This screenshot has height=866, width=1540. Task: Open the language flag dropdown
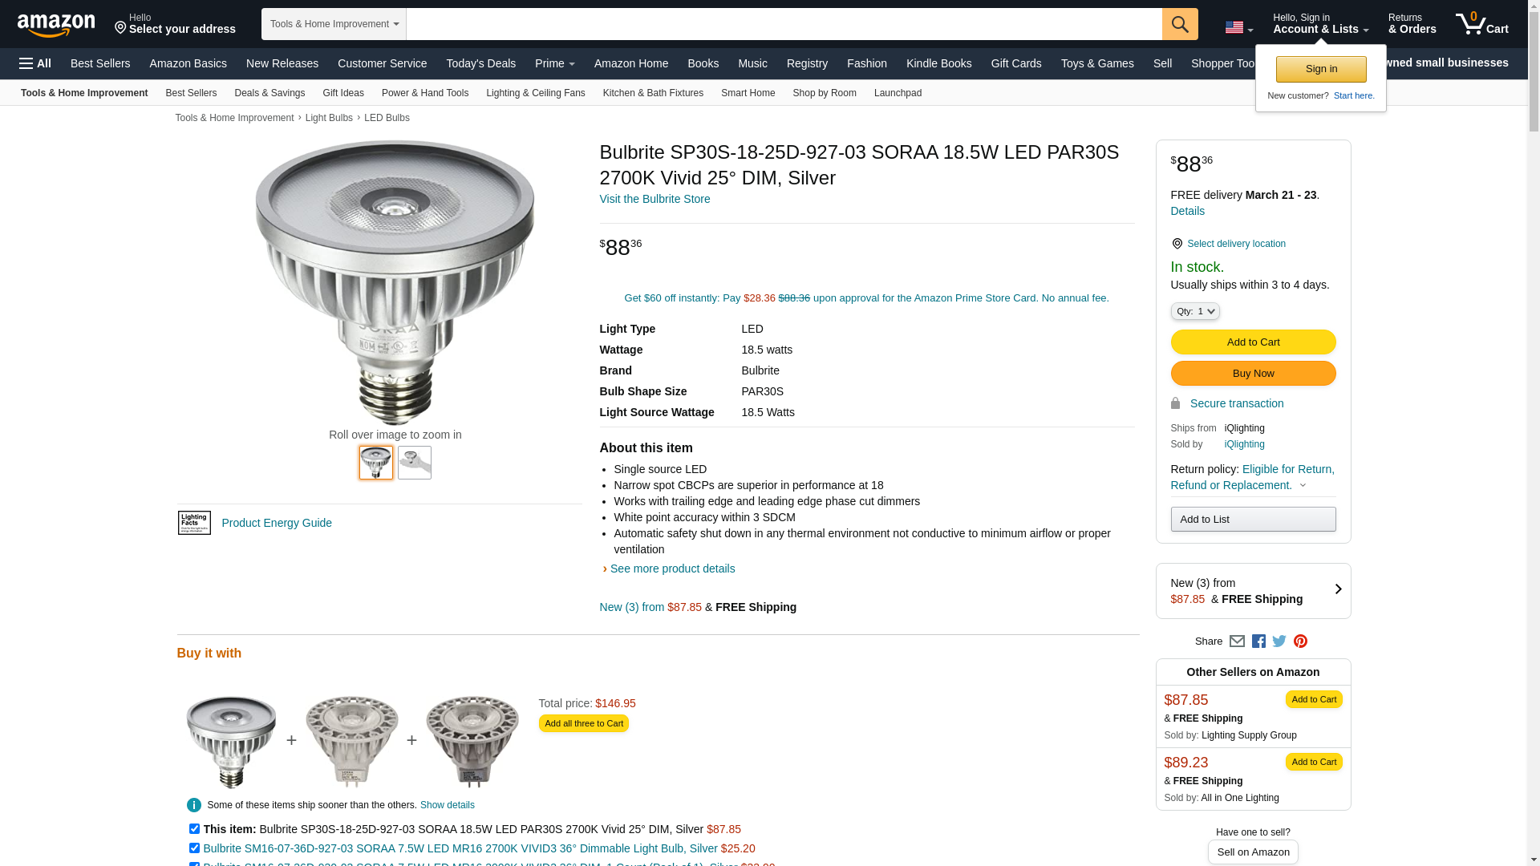click(1238, 27)
